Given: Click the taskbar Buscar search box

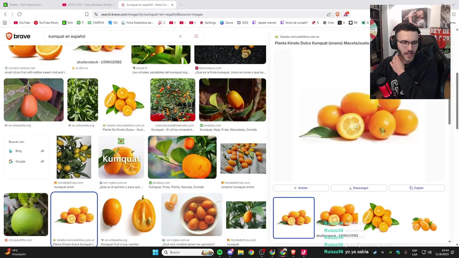Looking at the screenshot, I should point(188,252).
